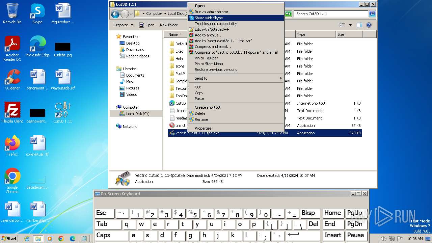The image size is (432, 243).
Task: Open wayoutside.rtf desktop document
Action: point(63,80)
